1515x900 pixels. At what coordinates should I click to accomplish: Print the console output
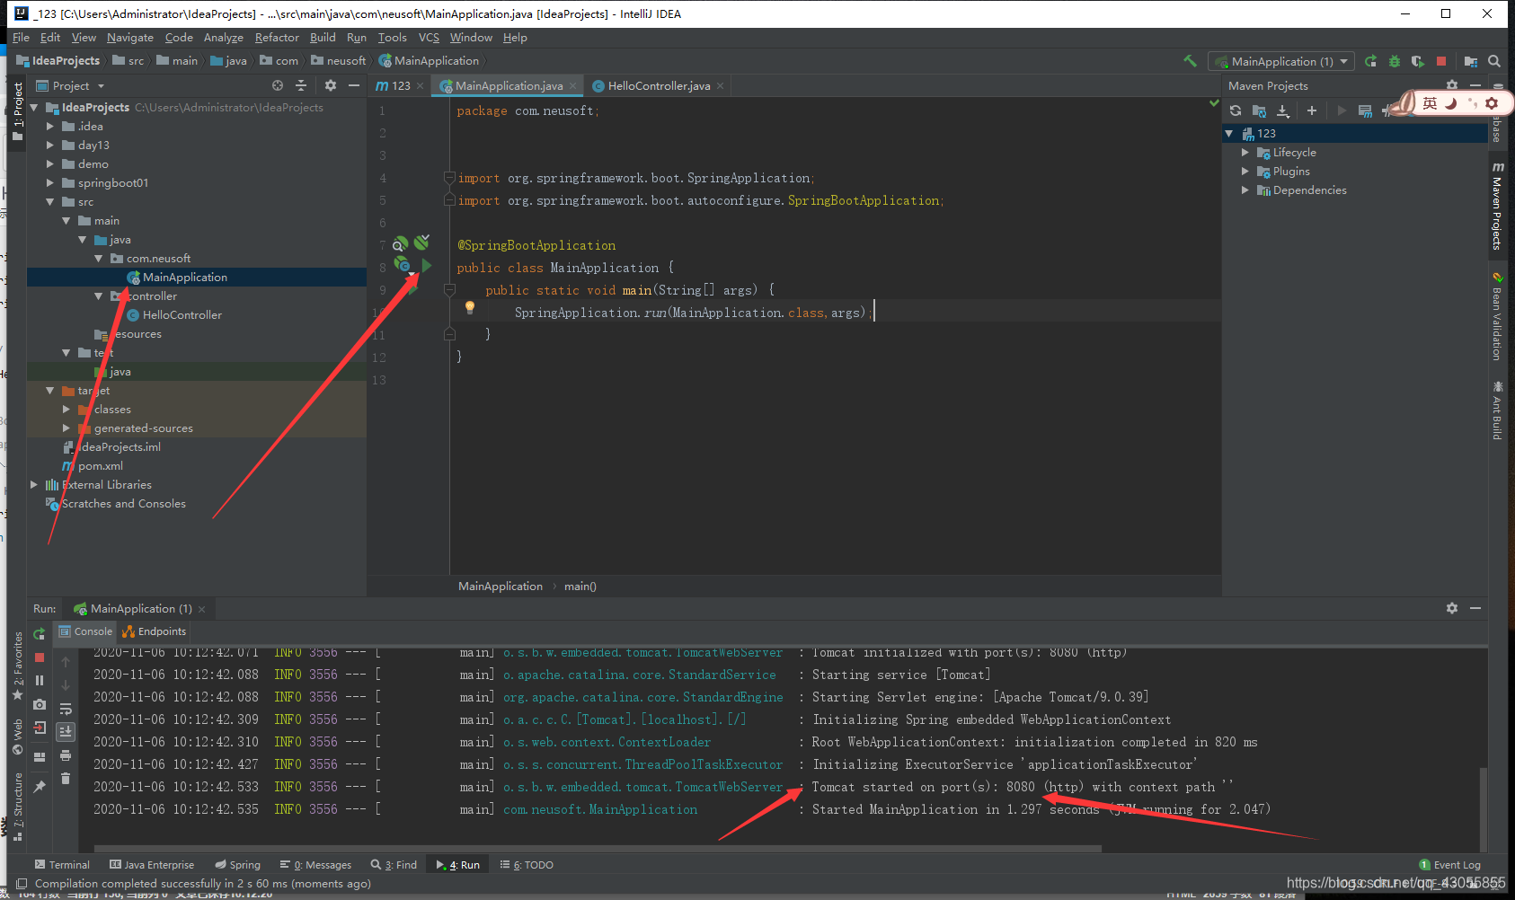[x=66, y=755]
